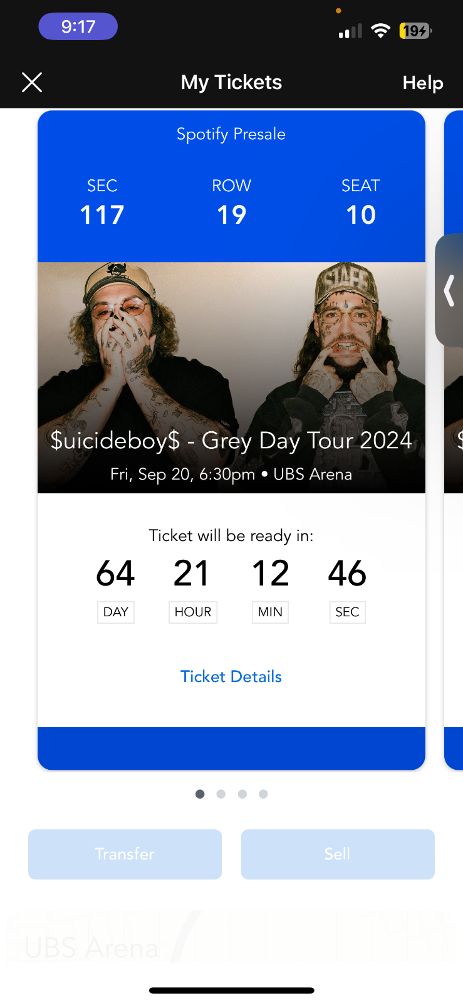The image size is (463, 1003).
Task: Tap the My Tickets header title
Action: (231, 82)
